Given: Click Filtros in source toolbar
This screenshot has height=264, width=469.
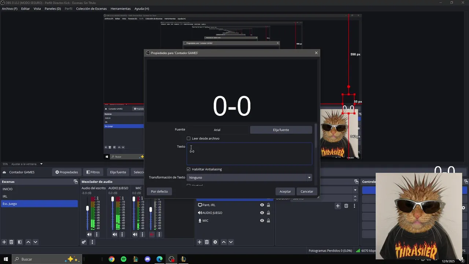Looking at the screenshot, I should pos(93,172).
